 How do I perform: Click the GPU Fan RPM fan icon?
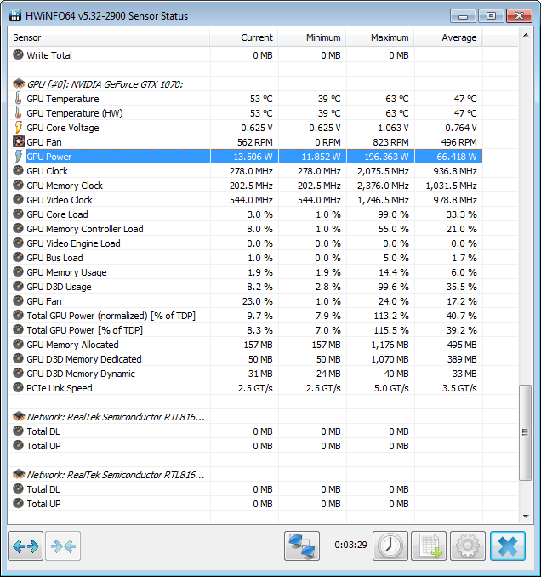coord(19,141)
